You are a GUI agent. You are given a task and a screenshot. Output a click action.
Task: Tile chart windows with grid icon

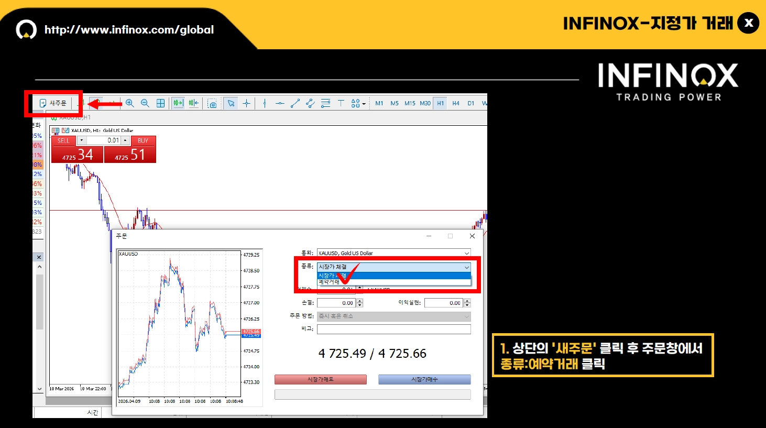161,103
